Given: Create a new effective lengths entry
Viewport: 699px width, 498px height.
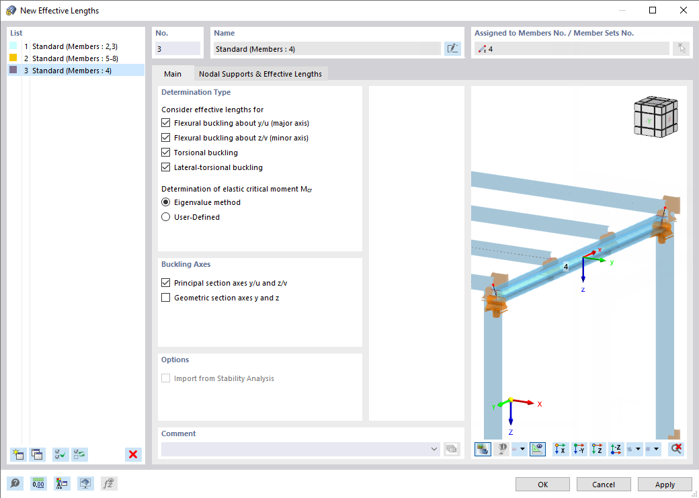Looking at the screenshot, I should click(18, 454).
